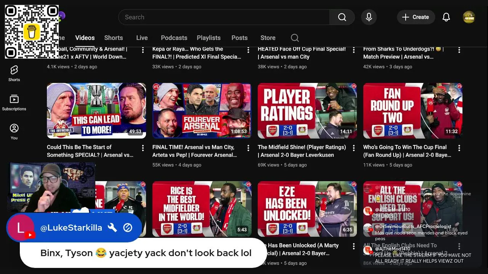Click the Create button

click(416, 17)
